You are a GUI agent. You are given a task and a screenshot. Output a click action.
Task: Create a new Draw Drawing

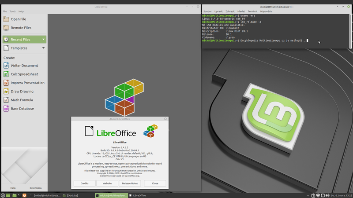point(24,92)
